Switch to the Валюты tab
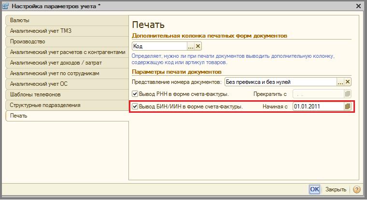367x200 pixels. [x=19, y=20]
